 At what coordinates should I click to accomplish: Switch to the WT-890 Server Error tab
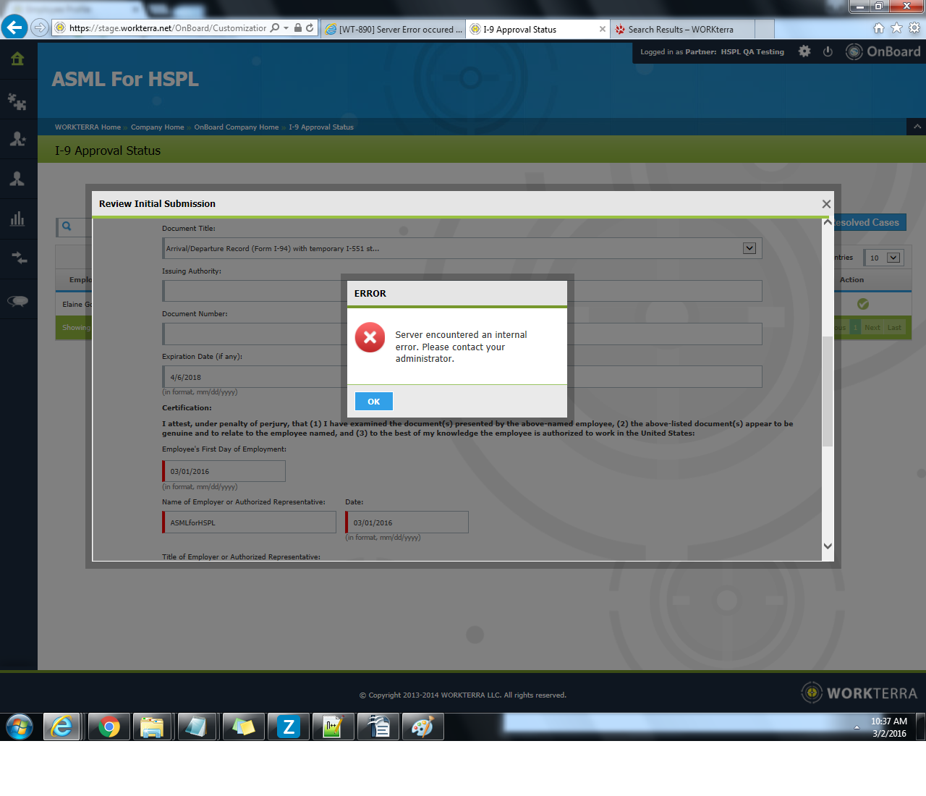tap(394, 30)
